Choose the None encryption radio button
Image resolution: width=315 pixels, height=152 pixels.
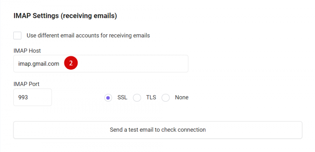(x=166, y=98)
